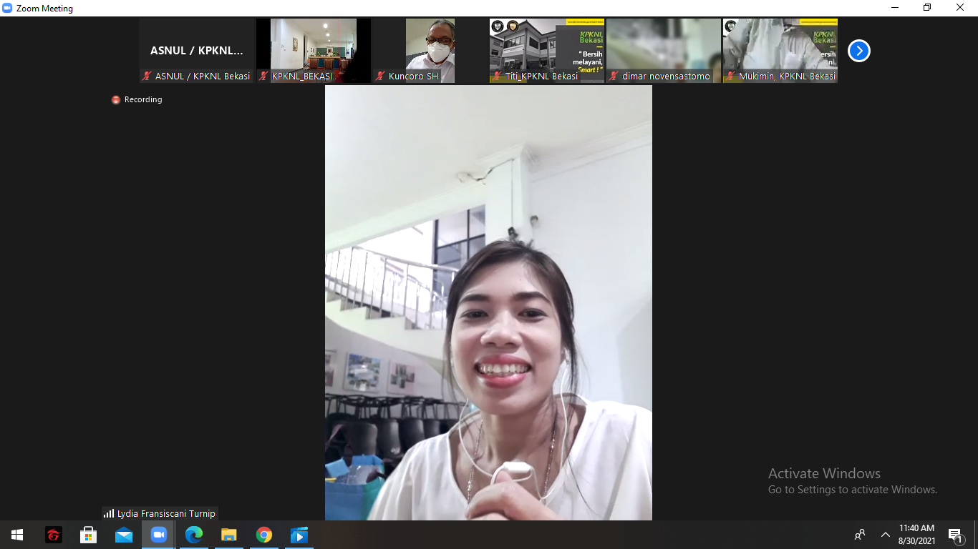Viewport: 978px width, 549px height.
Task: Expand the hidden system tray icons
Action: click(x=886, y=535)
